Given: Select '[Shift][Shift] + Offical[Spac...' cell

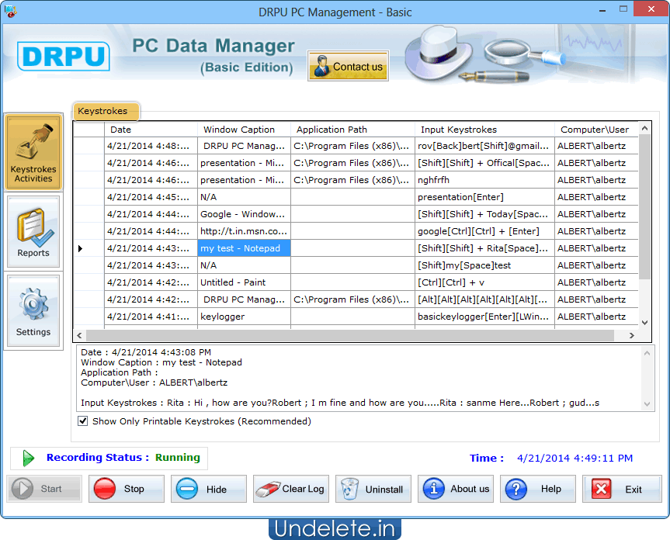Looking at the screenshot, I should pos(484,163).
